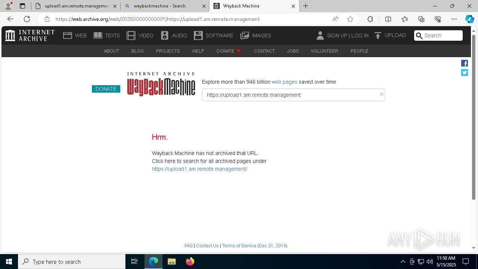This screenshot has width=478, height=269.
Task: Open the CONTACT menu item
Action: 264,51
